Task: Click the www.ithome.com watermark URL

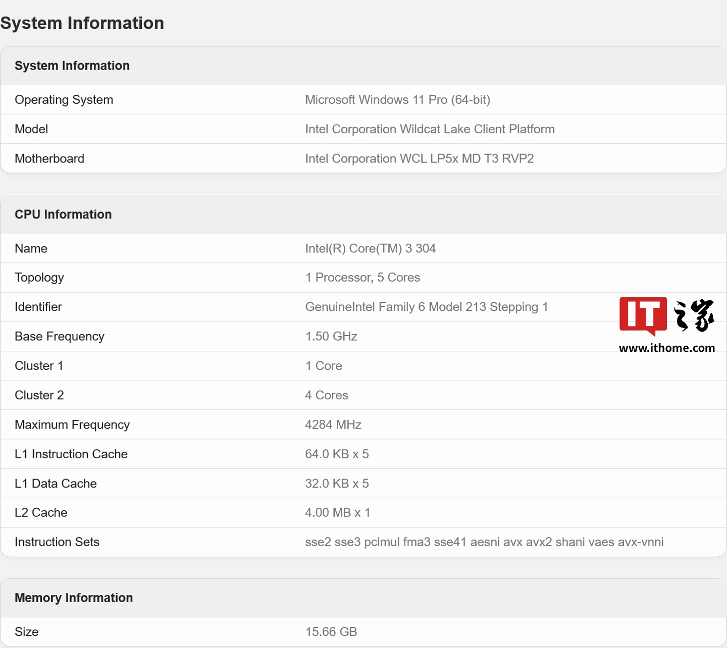Action: click(x=666, y=348)
